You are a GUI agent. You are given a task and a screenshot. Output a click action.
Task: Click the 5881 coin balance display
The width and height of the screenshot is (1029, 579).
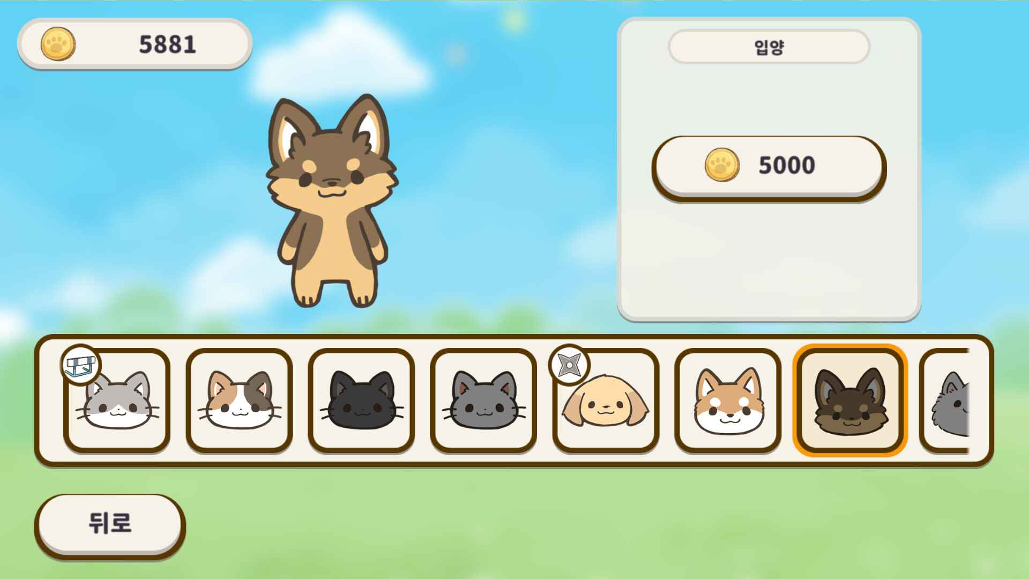[x=135, y=44]
